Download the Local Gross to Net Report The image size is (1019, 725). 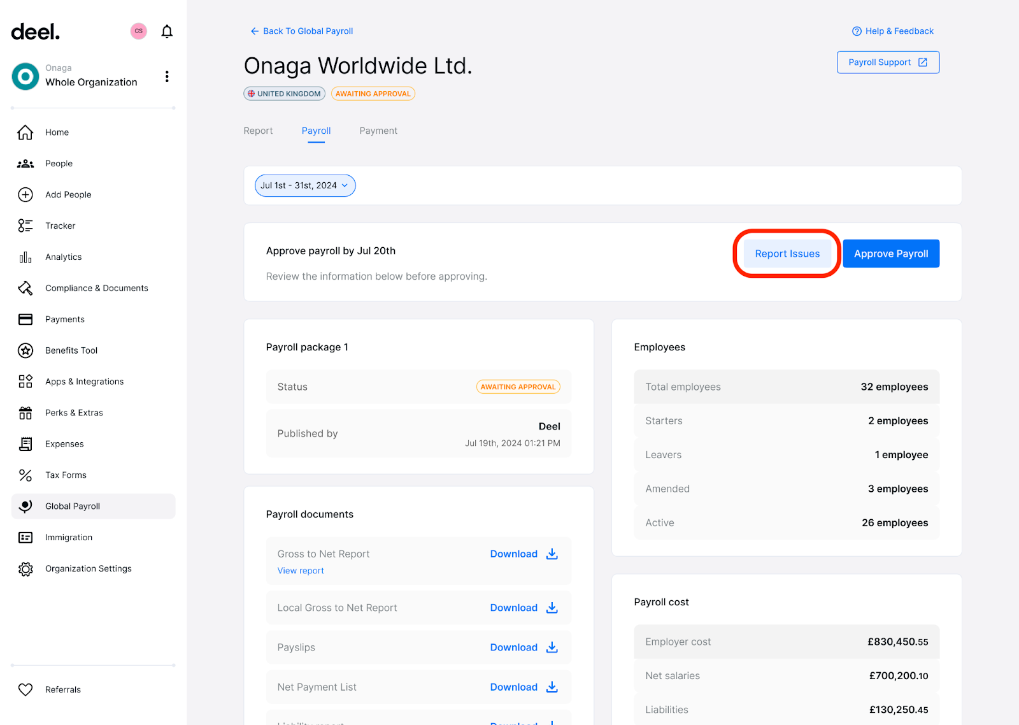524,608
